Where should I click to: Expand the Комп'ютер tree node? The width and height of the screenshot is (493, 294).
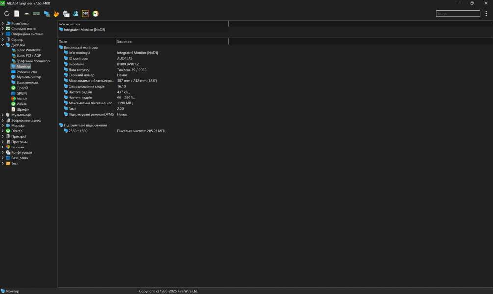pos(3,23)
